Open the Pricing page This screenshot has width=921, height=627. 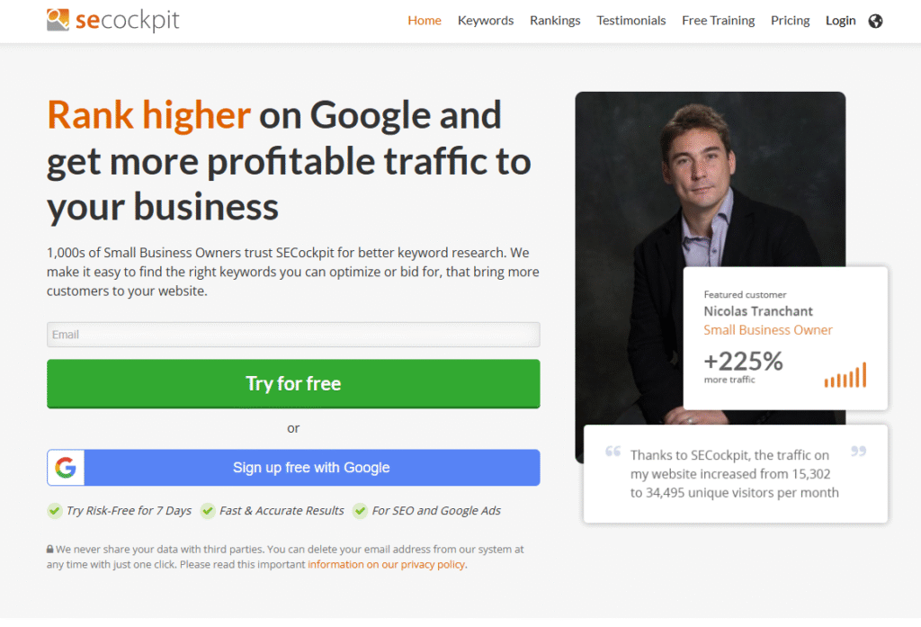click(790, 21)
